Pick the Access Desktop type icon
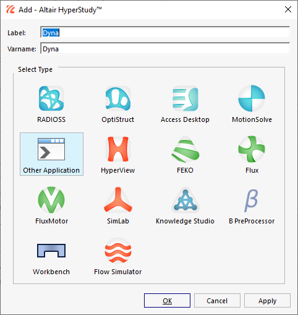 click(185, 98)
